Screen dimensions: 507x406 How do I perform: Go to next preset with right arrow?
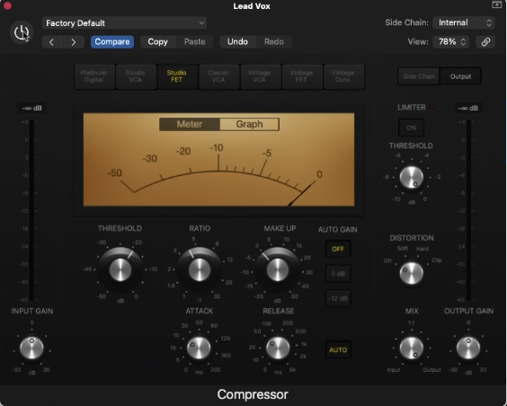[x=74, y=42]
